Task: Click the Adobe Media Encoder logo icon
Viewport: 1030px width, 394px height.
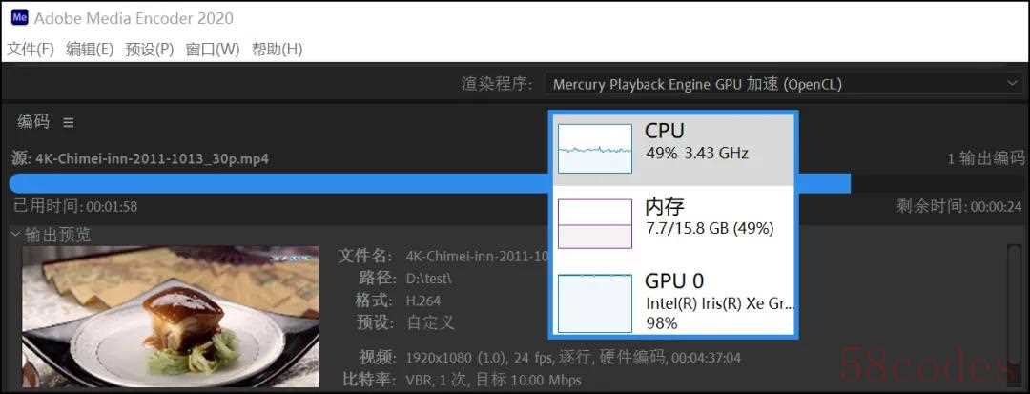Action: (x=18, y=18)
